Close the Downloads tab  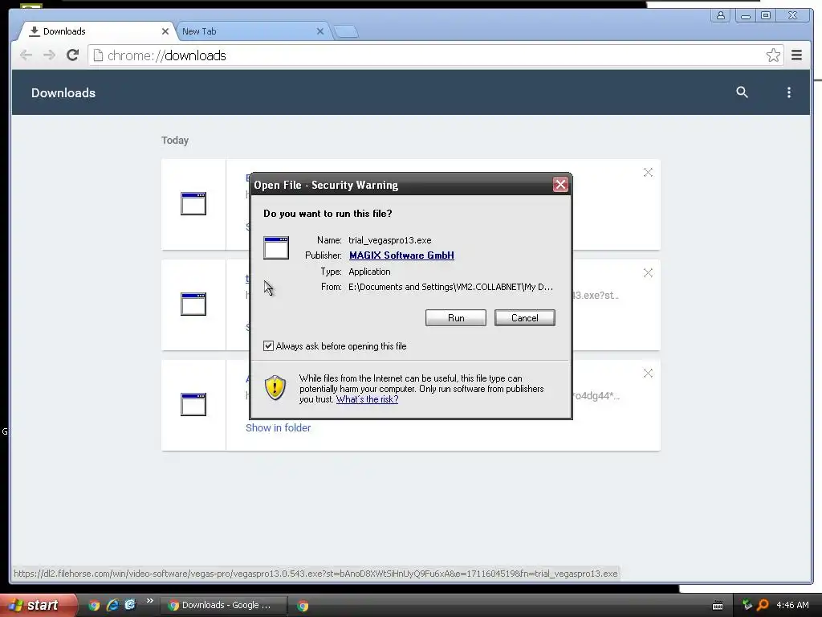(x=165, y=31)
